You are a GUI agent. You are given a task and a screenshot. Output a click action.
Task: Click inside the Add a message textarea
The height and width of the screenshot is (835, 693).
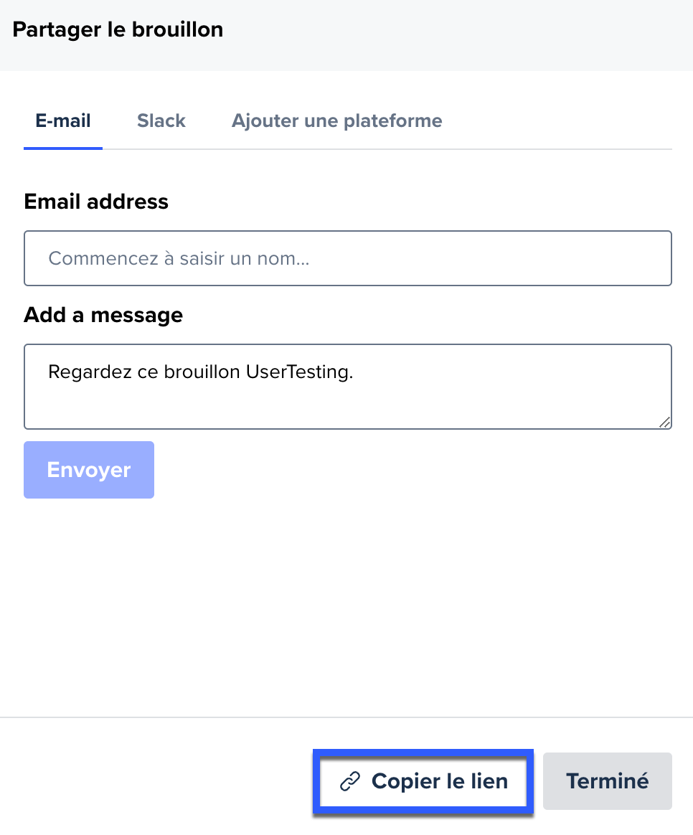pyautogui.click(x=348, y=387)
